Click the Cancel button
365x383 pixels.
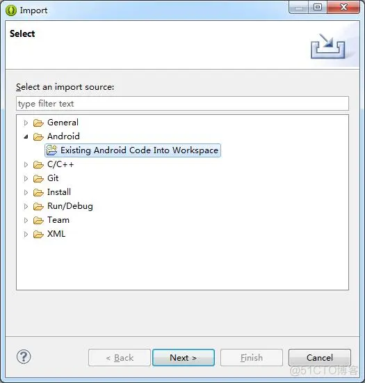[319, 358]
